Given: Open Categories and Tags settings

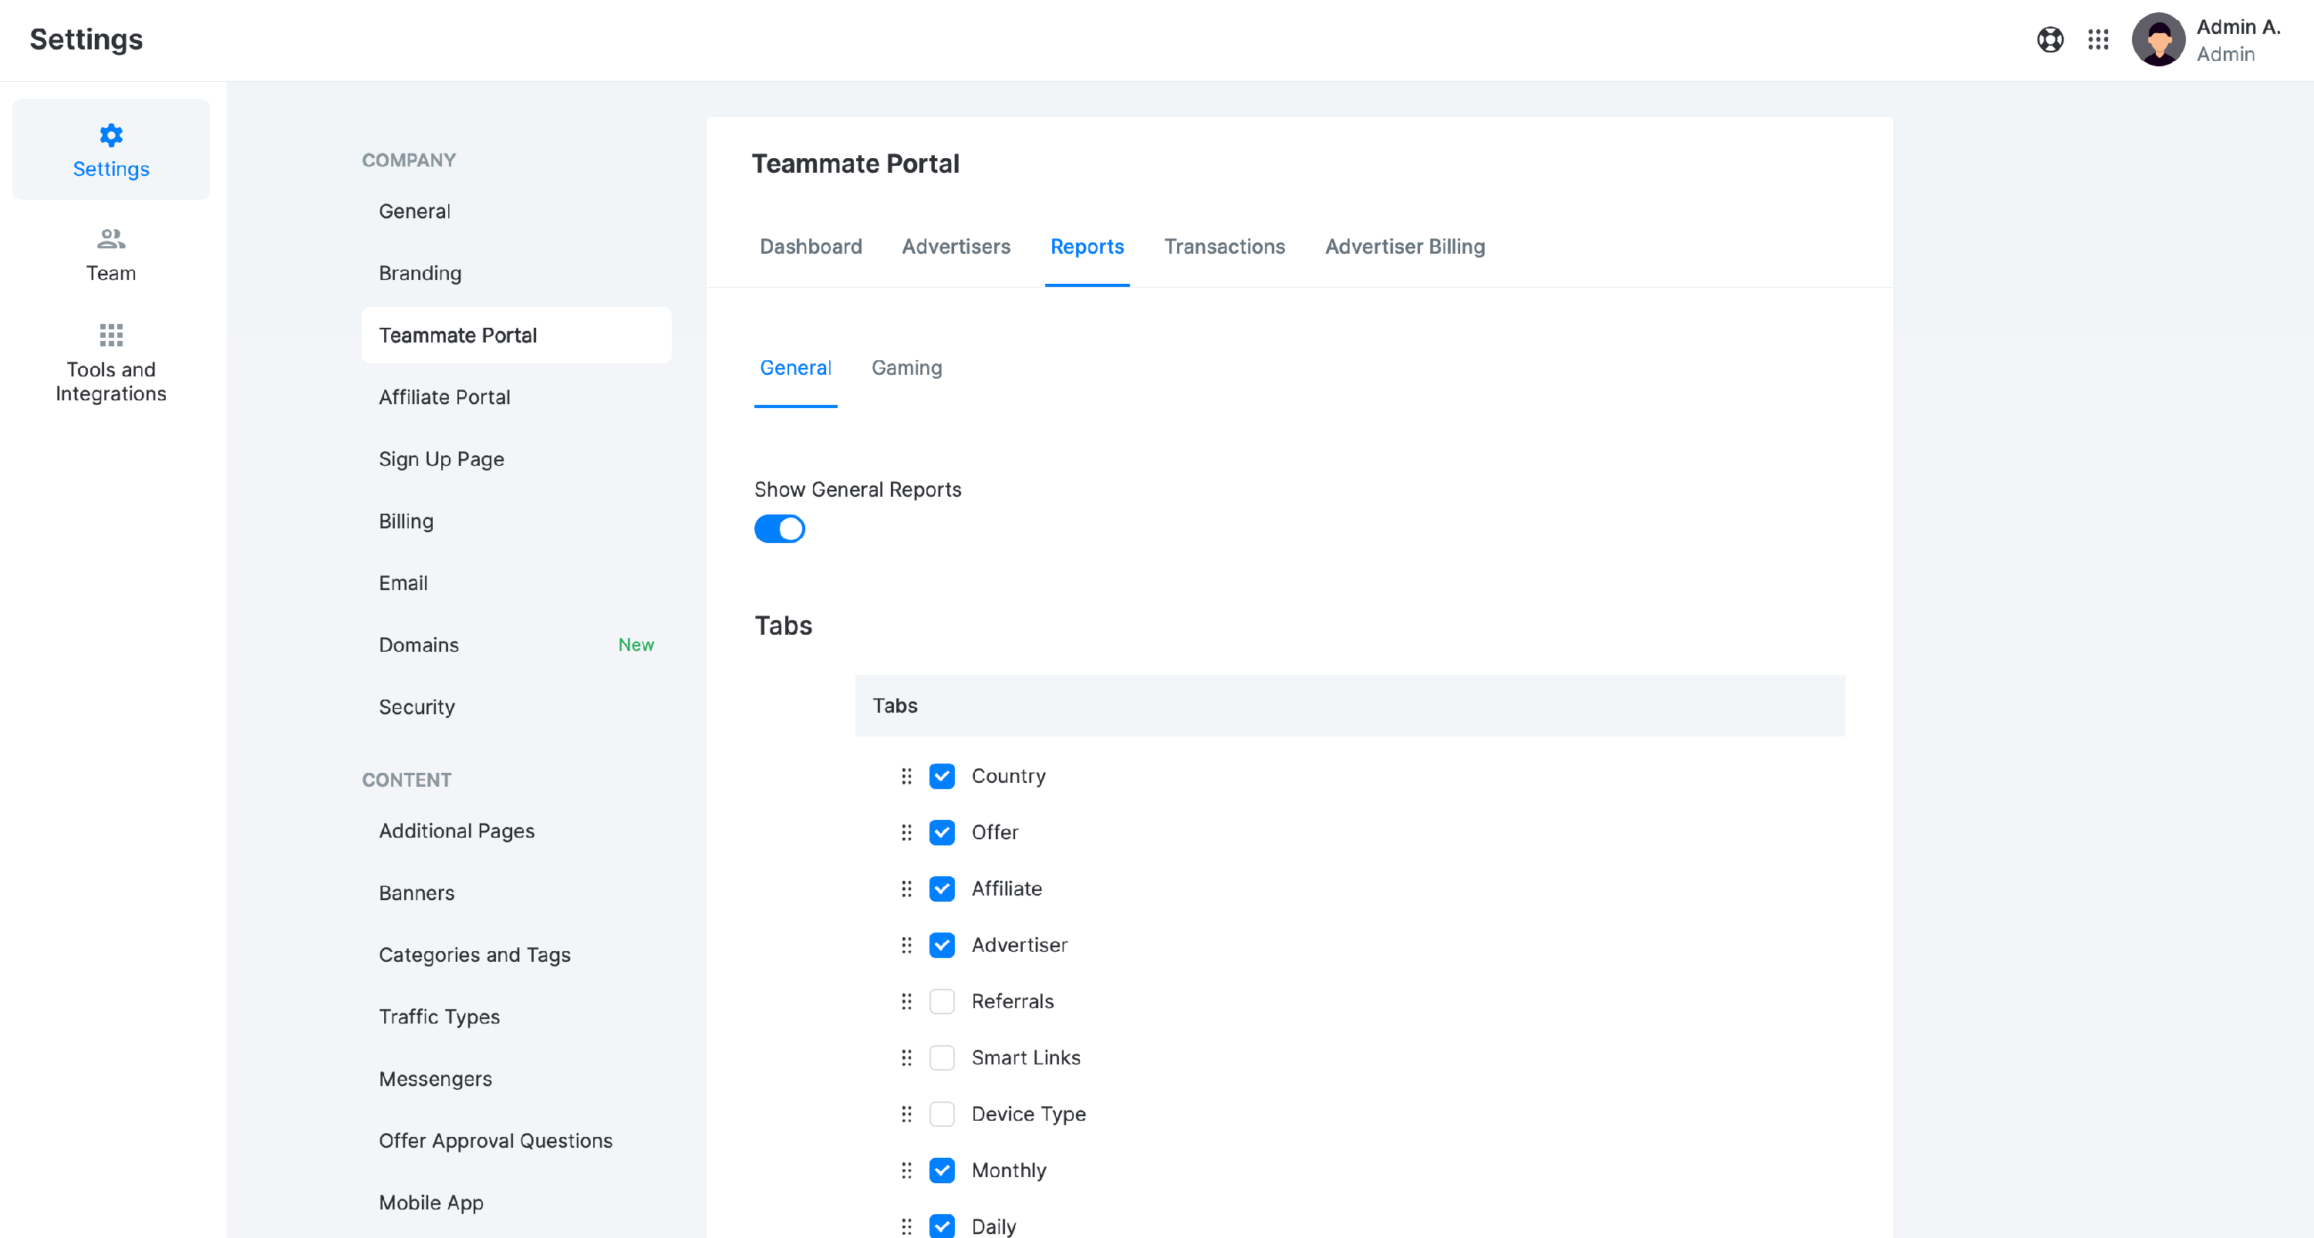Looking at the screenshot, I should coord(517,955).
